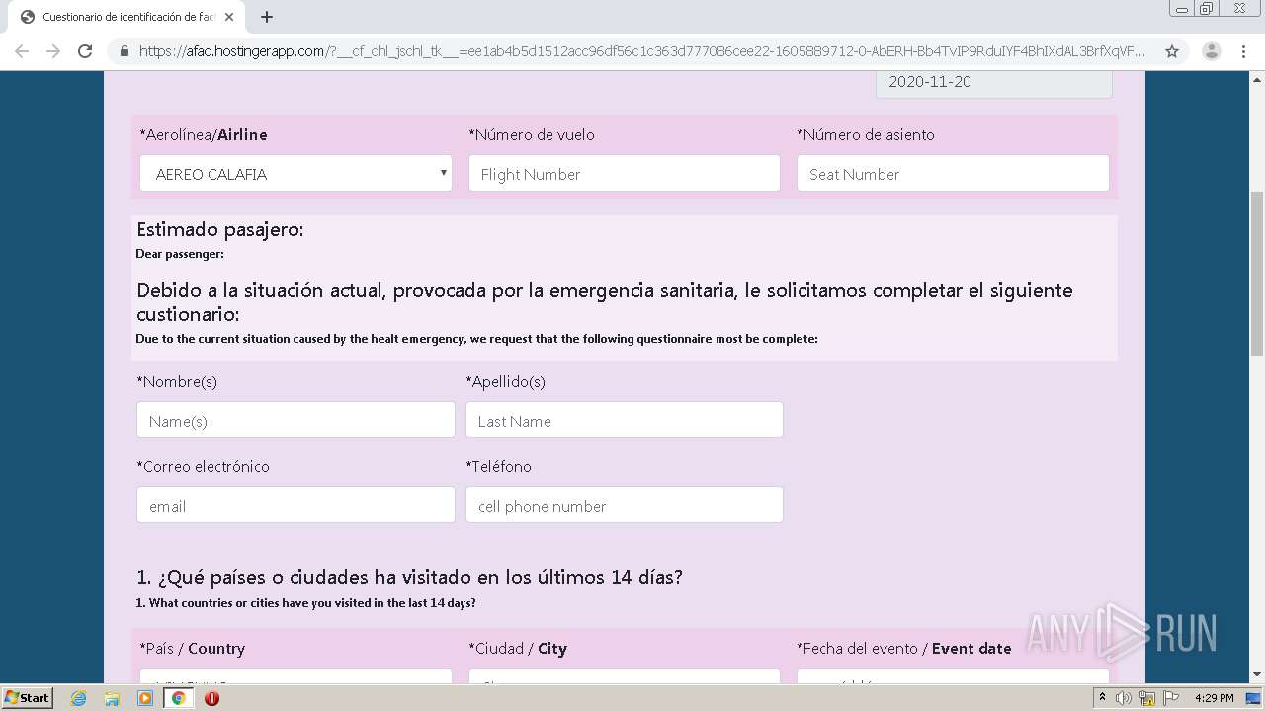Click the "*Teléfono" label
The image size is (1265, 711).
[499, 467]
